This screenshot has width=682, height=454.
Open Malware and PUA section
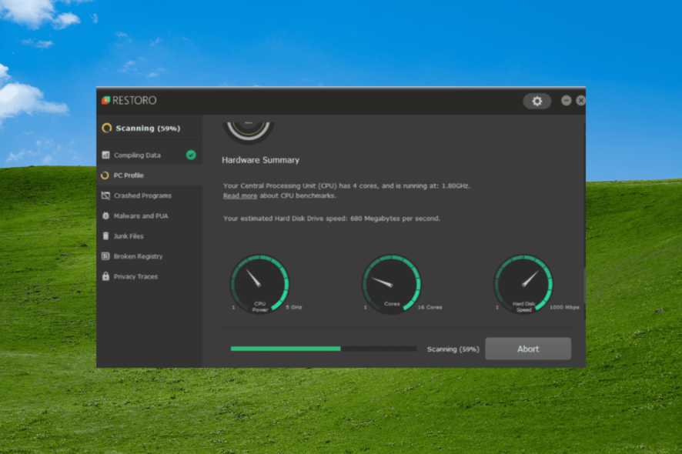point(149,215)
